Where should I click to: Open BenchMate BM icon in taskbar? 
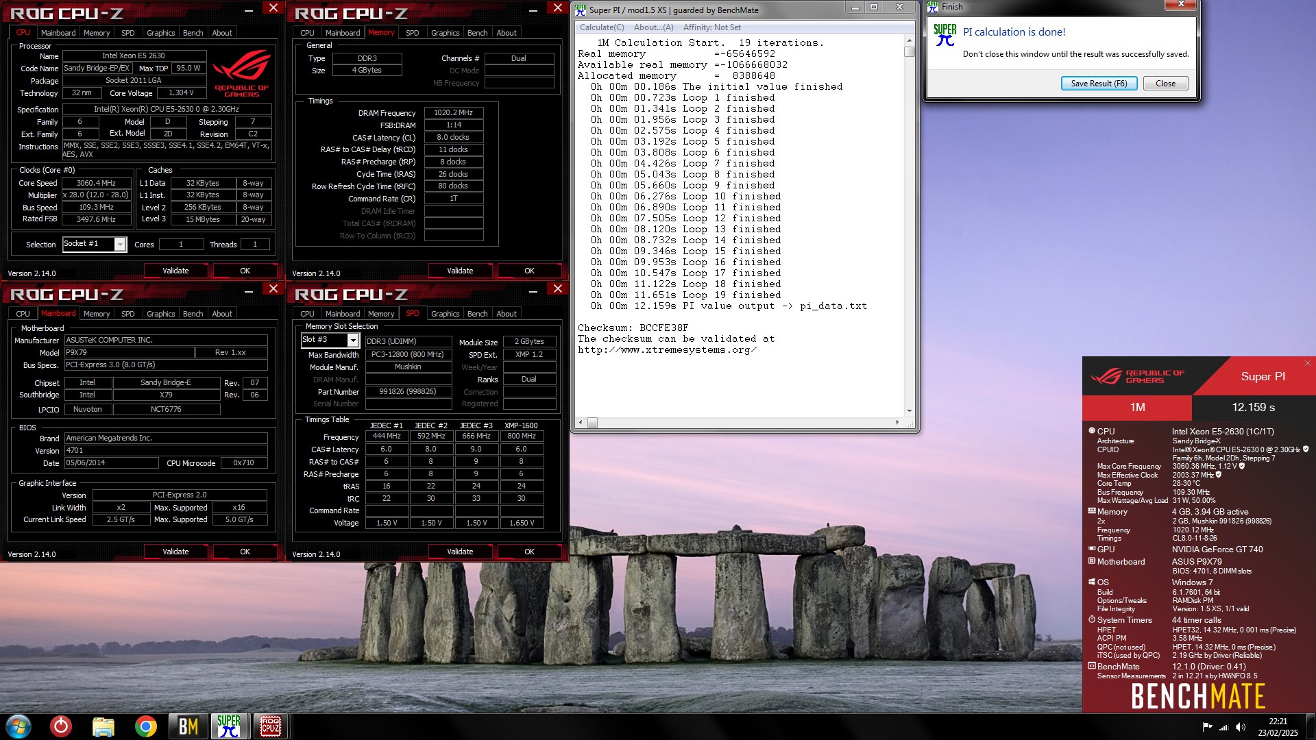tap(188, 726)
